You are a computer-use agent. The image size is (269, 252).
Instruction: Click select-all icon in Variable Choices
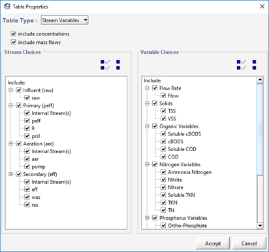tap(242, 65)
